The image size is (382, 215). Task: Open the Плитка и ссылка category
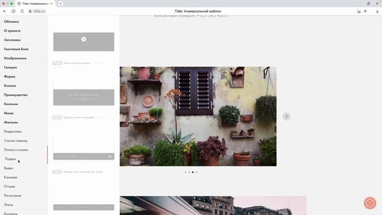pyautogui.click(x=16, y=150)
